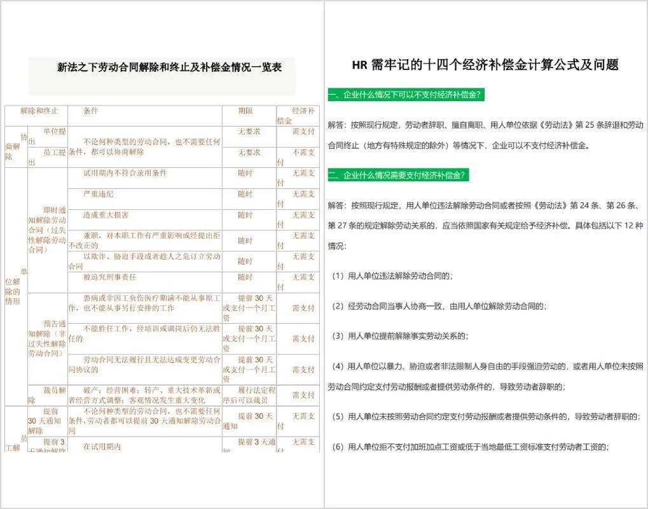Select the 试用期内不符合录用条件 cell
This screenshot has width=648, height=509.
[125, 173]
